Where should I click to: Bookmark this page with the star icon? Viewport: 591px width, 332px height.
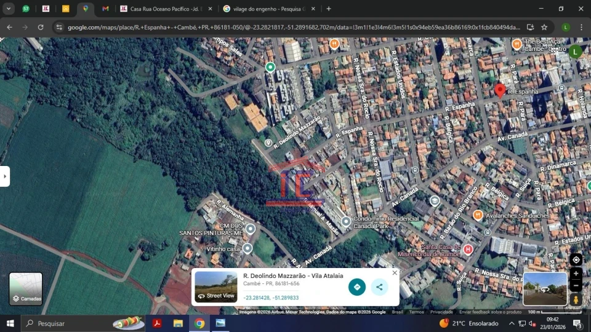click(x=544, y=27)
